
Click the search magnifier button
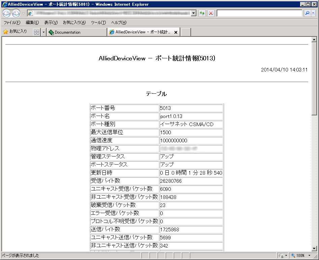pos(307,13)
